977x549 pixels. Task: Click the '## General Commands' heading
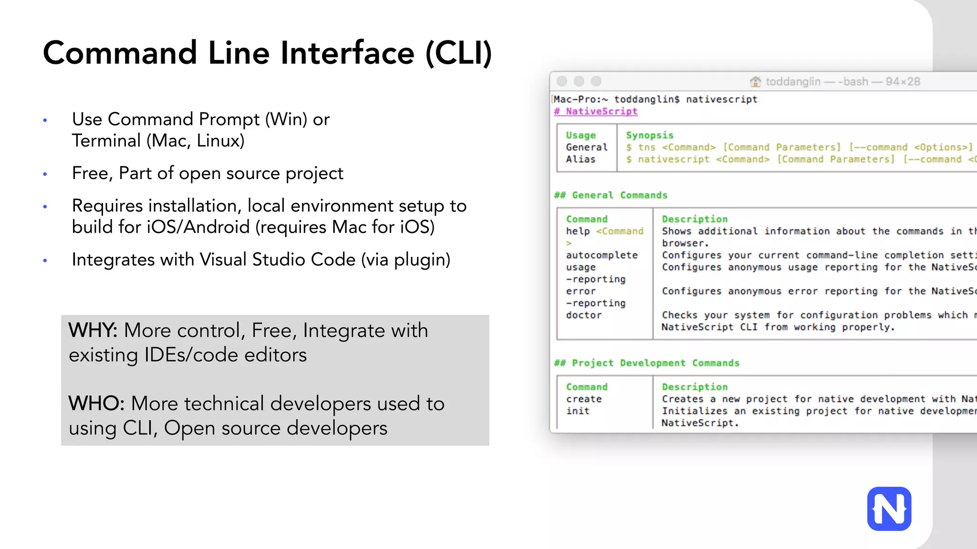611,195
